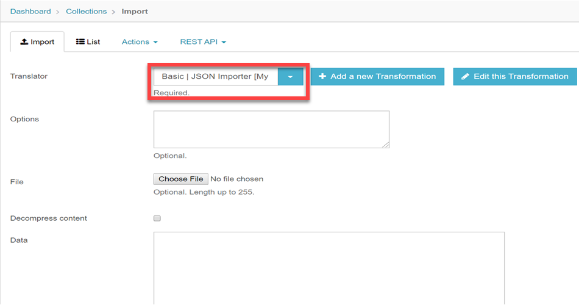Select the Import tab
This screenshot has height=305, width=579.
(37, 41)
